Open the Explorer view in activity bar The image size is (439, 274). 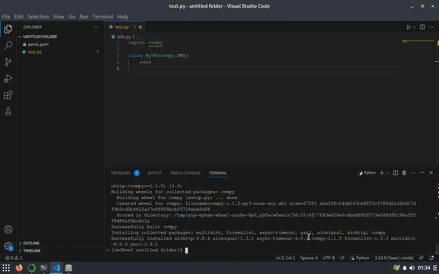point(8,29)
